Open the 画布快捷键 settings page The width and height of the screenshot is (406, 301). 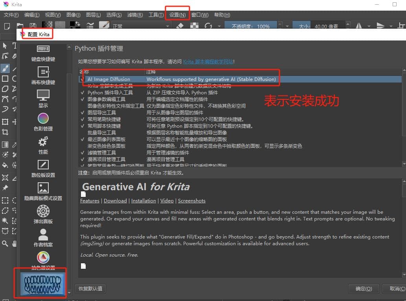[x=43, y=75]
